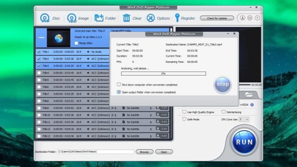Open subtitle selector for Title13
Viewport: 297px width, 167px height.
(x=151, y=136)
